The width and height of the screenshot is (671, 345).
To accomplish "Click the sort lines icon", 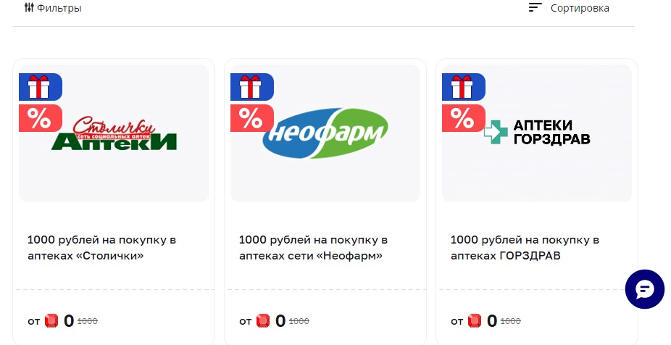I will (535, 7).
